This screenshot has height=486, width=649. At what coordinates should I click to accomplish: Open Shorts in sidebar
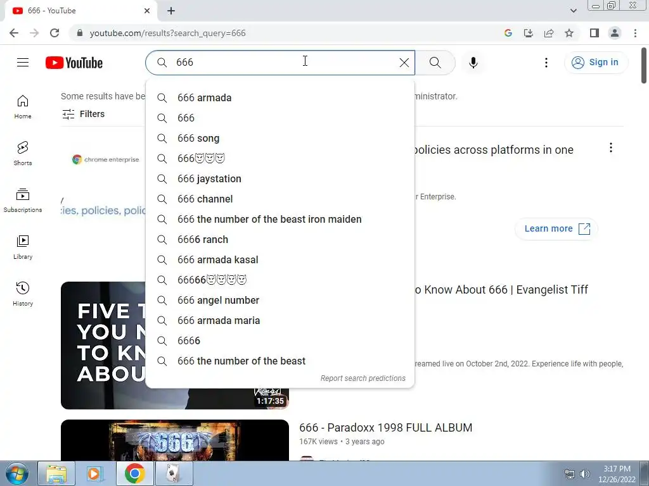coord(23,153)
